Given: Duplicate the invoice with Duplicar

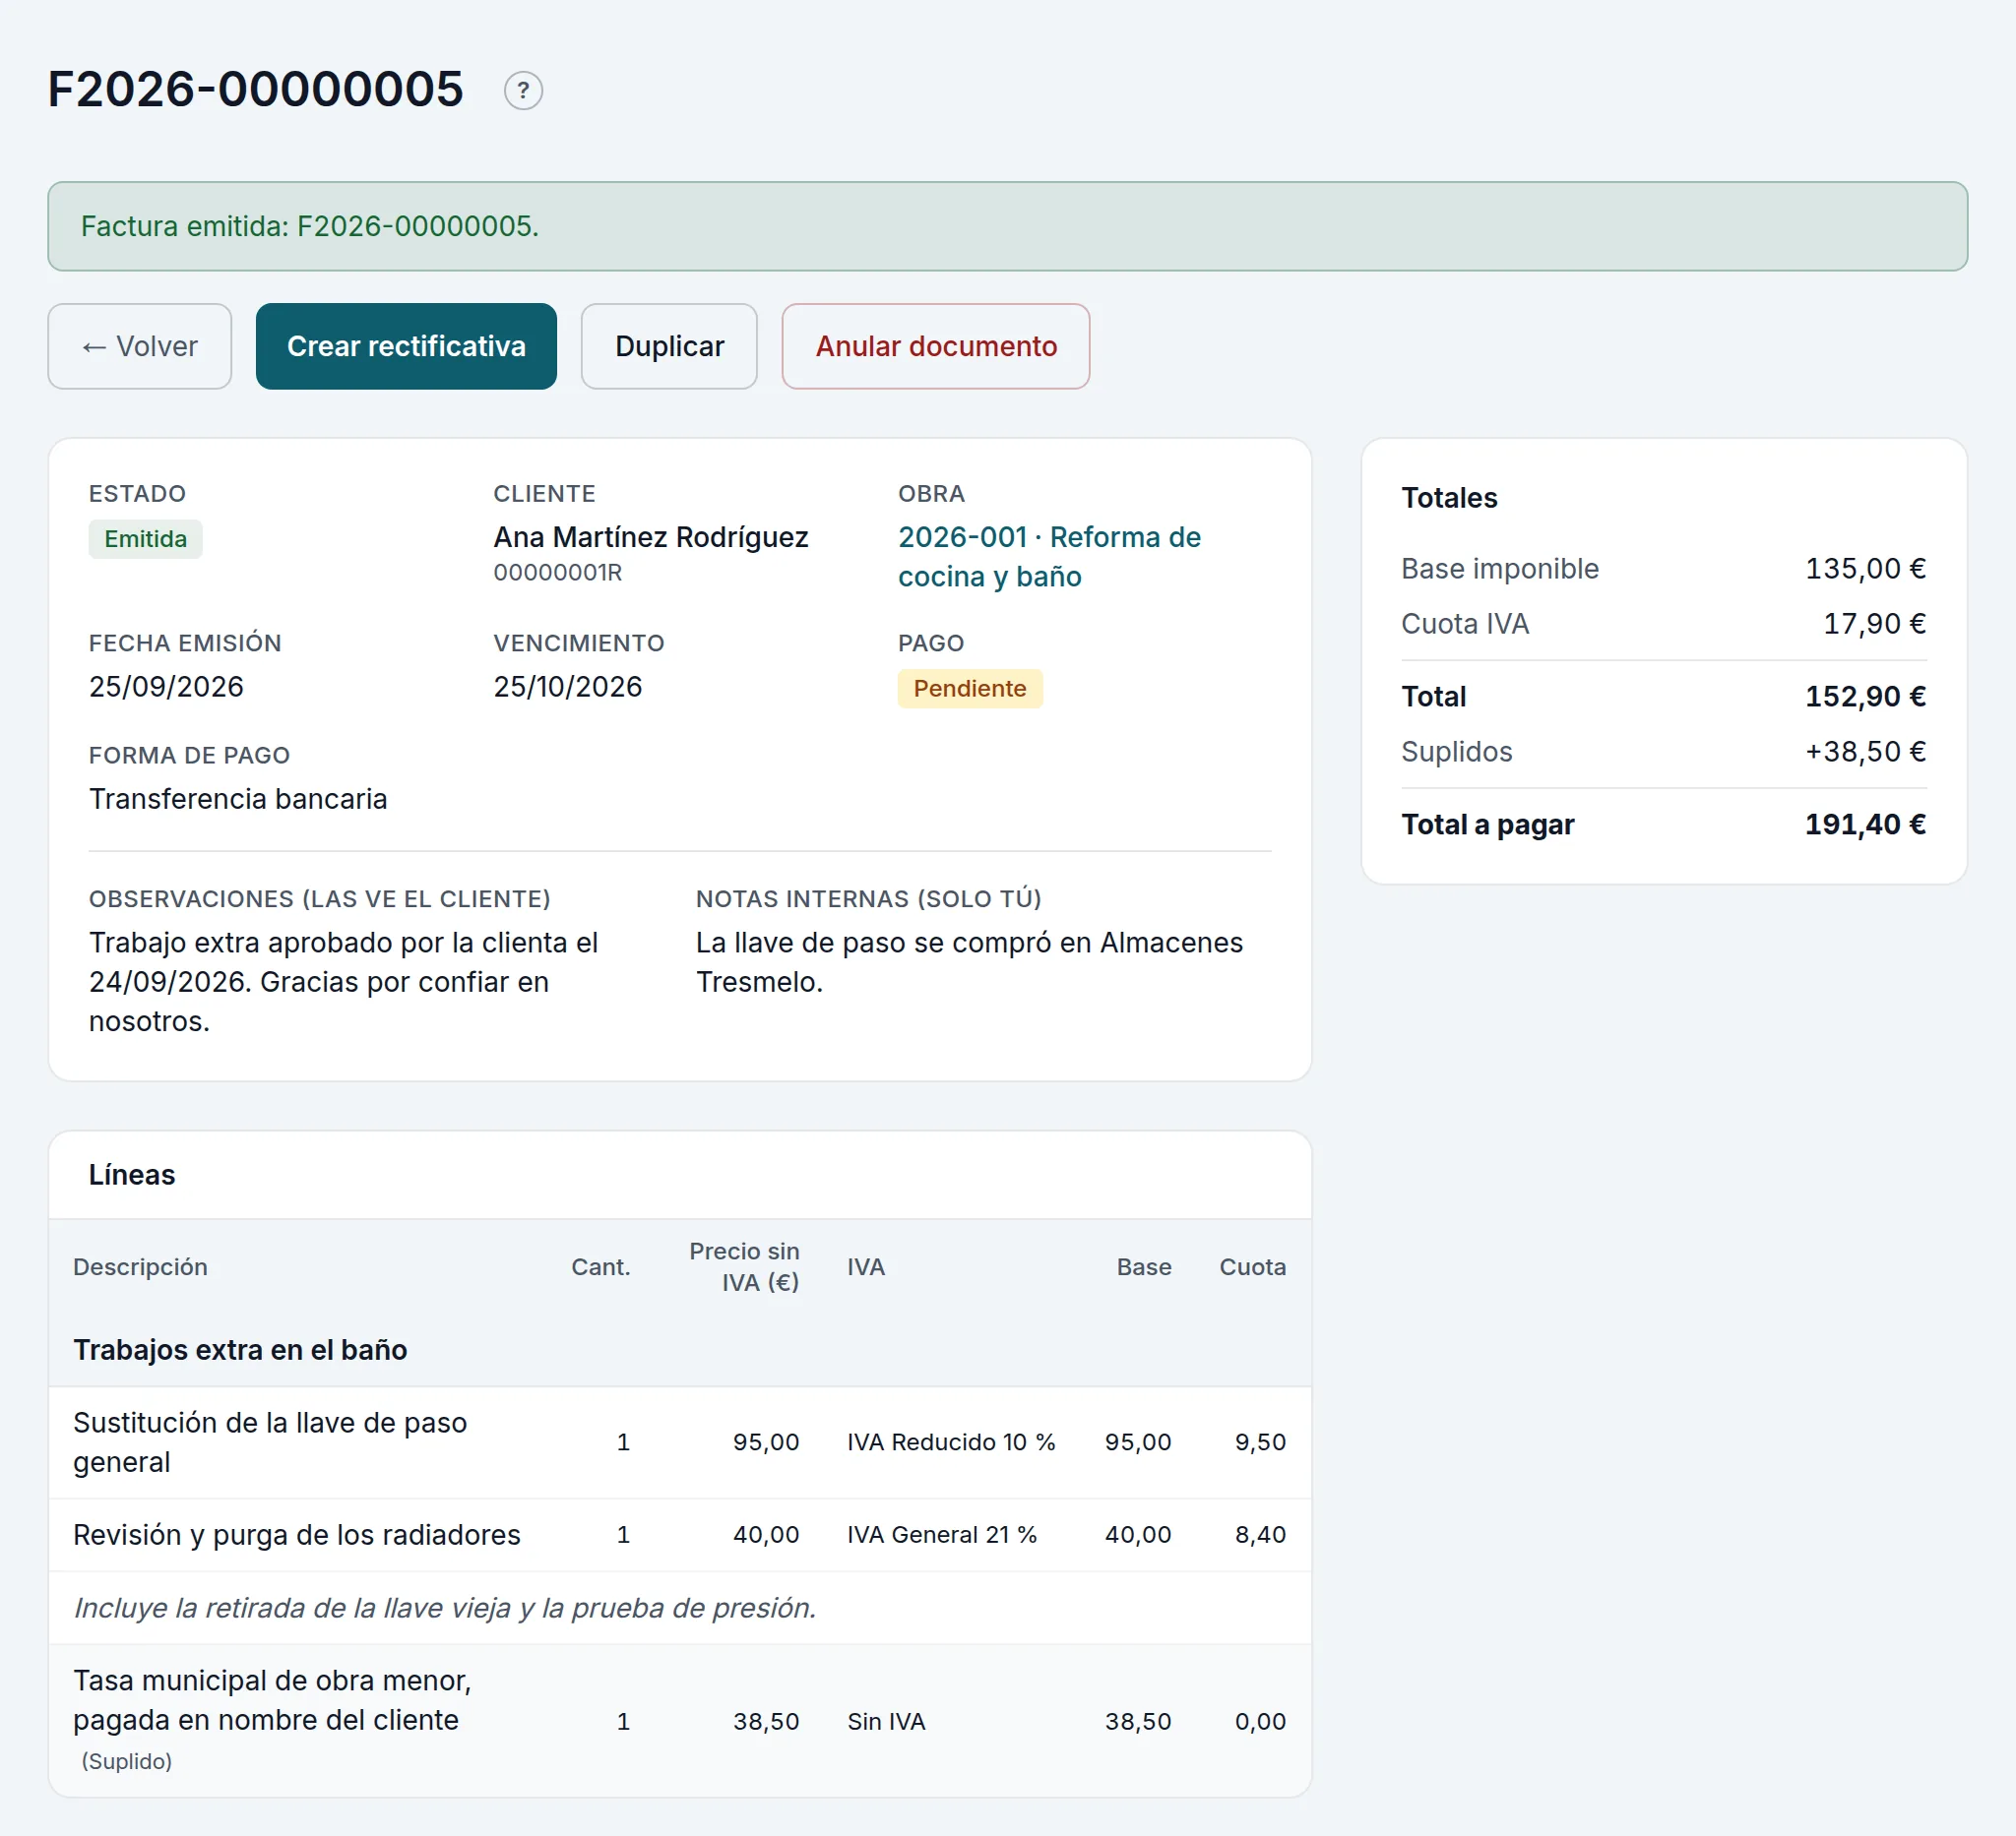Looking at the screenshot, I should (669, 345).
